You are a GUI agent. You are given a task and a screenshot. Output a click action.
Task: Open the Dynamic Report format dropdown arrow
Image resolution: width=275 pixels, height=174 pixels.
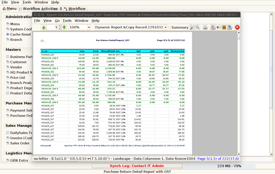(x=165, y=27)
